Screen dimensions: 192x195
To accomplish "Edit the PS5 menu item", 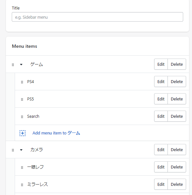I will (x=161, y=99).
